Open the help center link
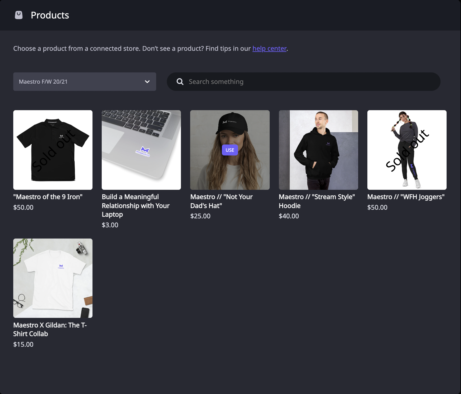Viewport: 461px width, 394px height. coord(269,48)
